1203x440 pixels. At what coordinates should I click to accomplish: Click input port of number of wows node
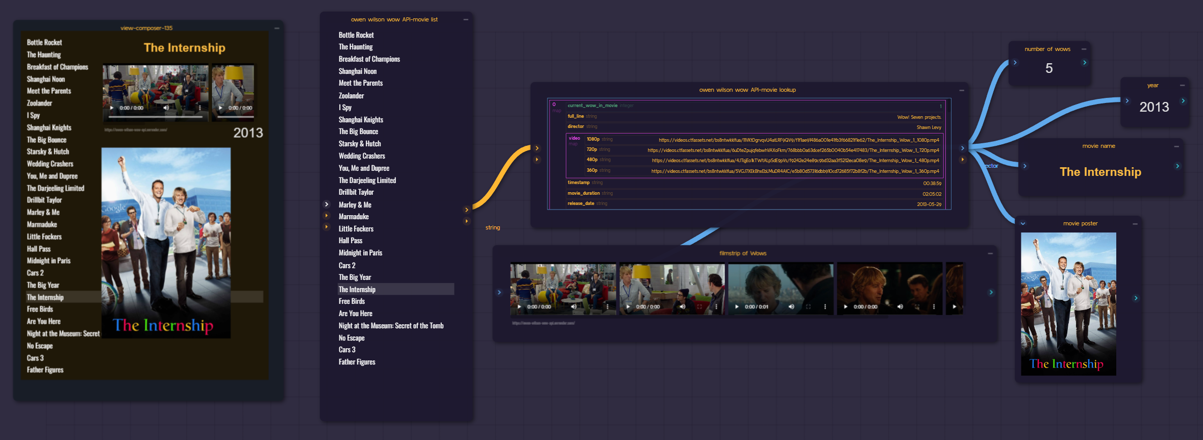point(1015,63)
